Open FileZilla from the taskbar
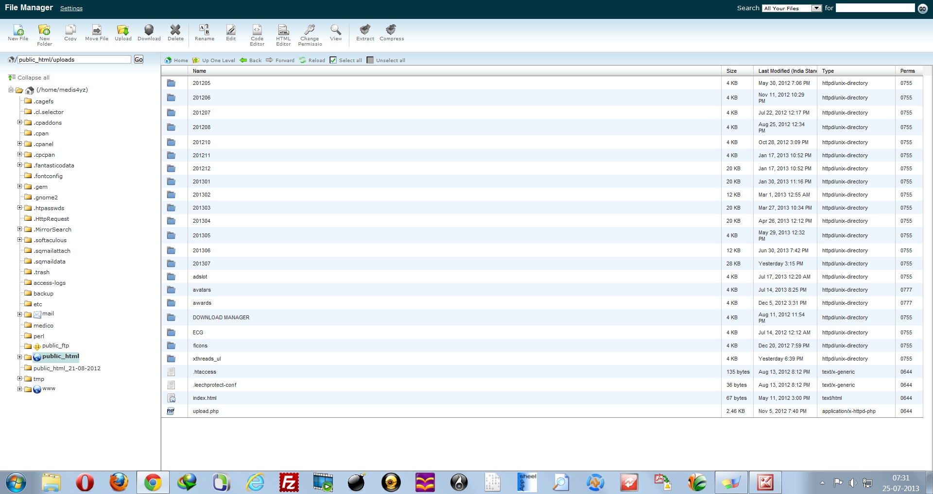 coord(289,482)
